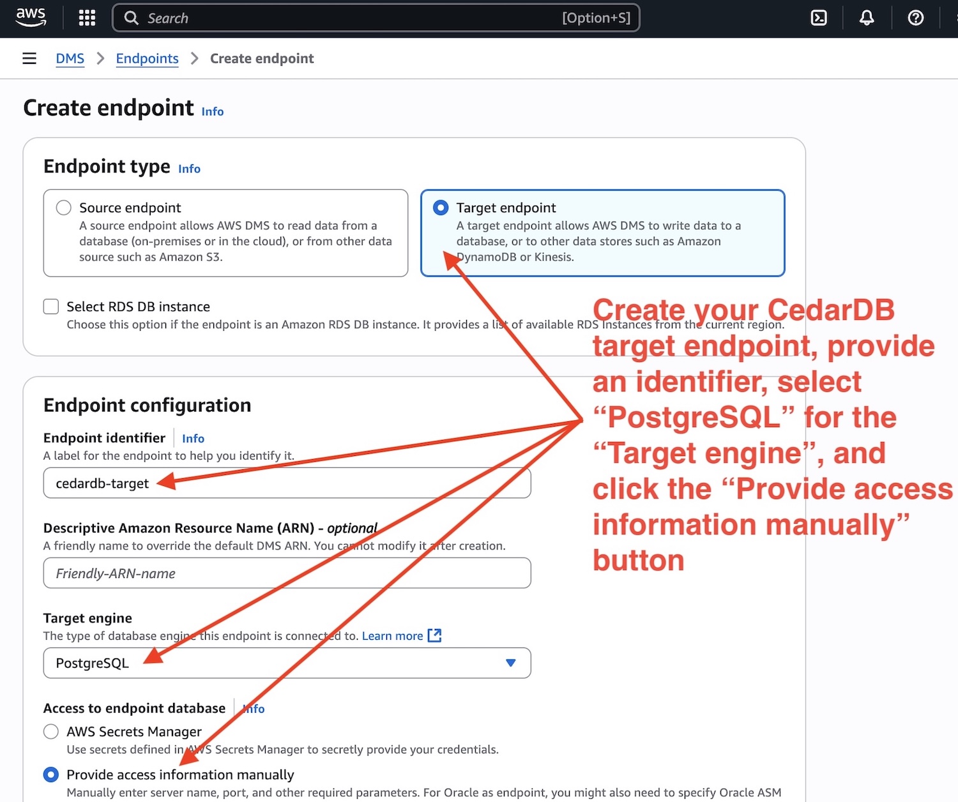
Task: Navigate to Endpoints breadcrumb link
Action: [x=147, y=59]
